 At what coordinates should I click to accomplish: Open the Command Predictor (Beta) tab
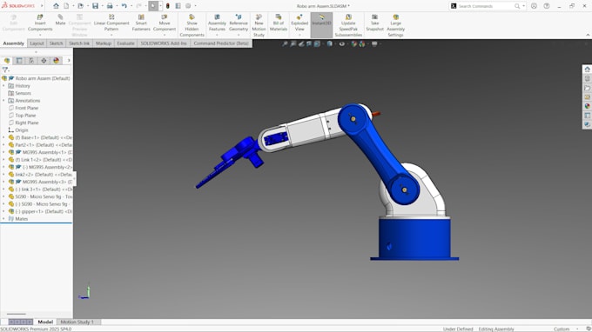pos(221,43)
